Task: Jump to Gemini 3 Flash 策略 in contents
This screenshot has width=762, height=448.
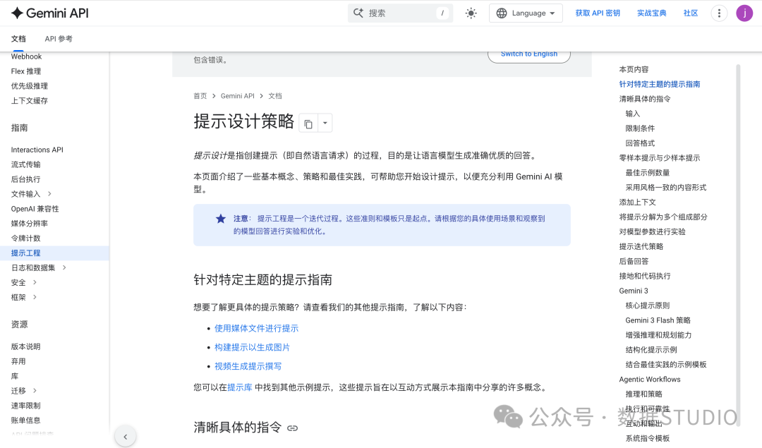Action: tap(658, 320)
